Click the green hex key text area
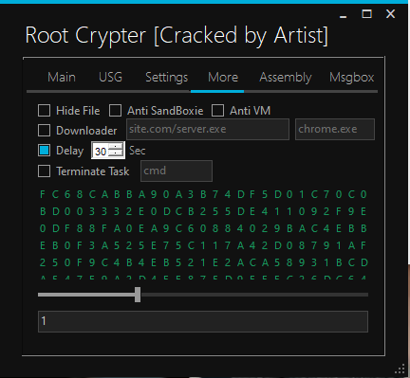Viewport: 410px width, 378px height. pos(203,234)
